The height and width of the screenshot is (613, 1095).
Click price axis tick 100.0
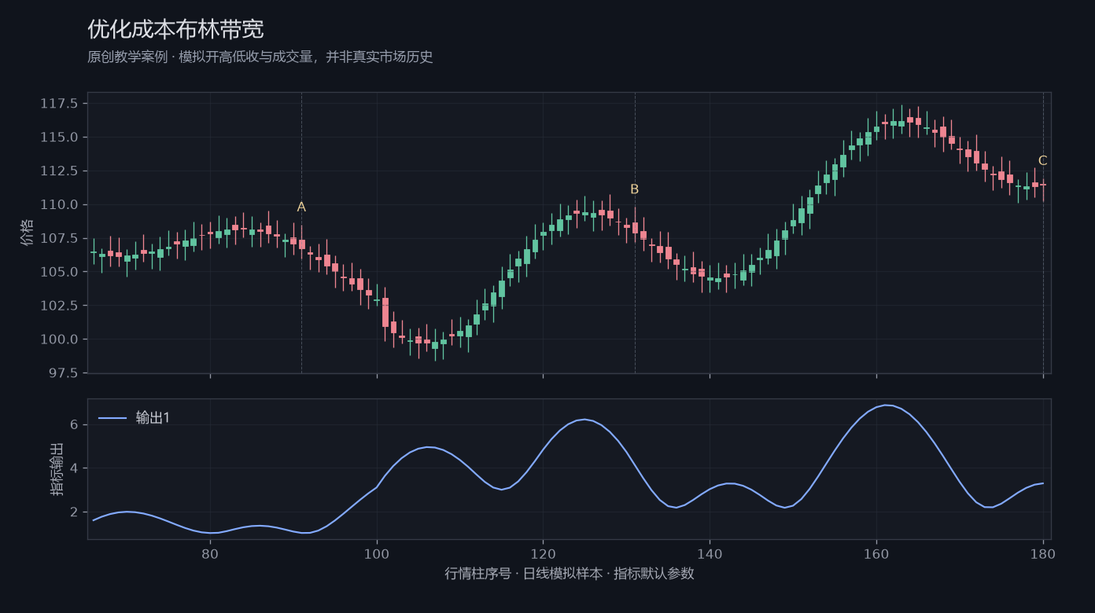coord(59,340)
